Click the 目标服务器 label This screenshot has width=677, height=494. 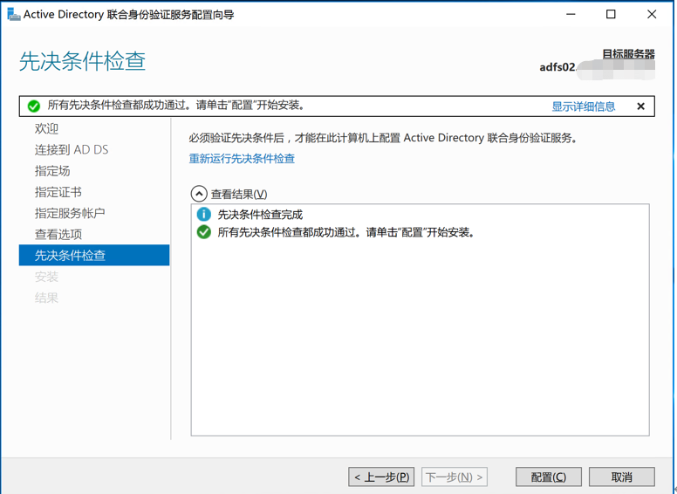(x=629, y=53)
